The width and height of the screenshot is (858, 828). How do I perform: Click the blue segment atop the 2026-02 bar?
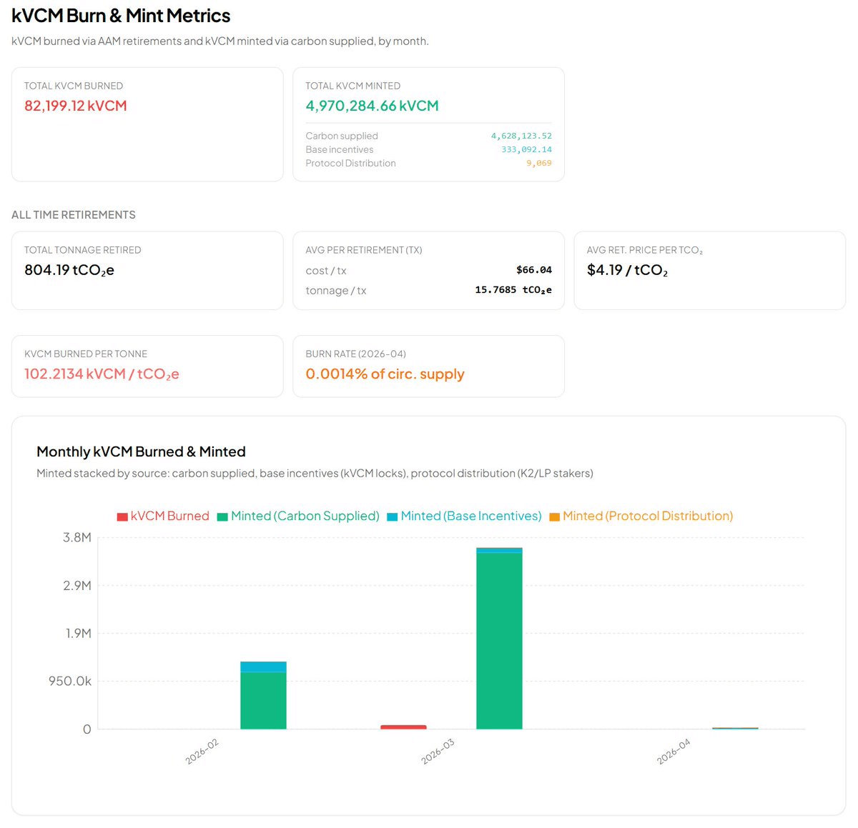263,667
